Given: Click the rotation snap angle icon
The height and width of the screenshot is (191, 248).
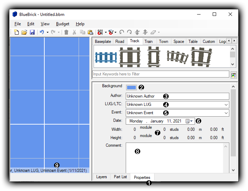Looking at the screenshot, I should (111, 32).
